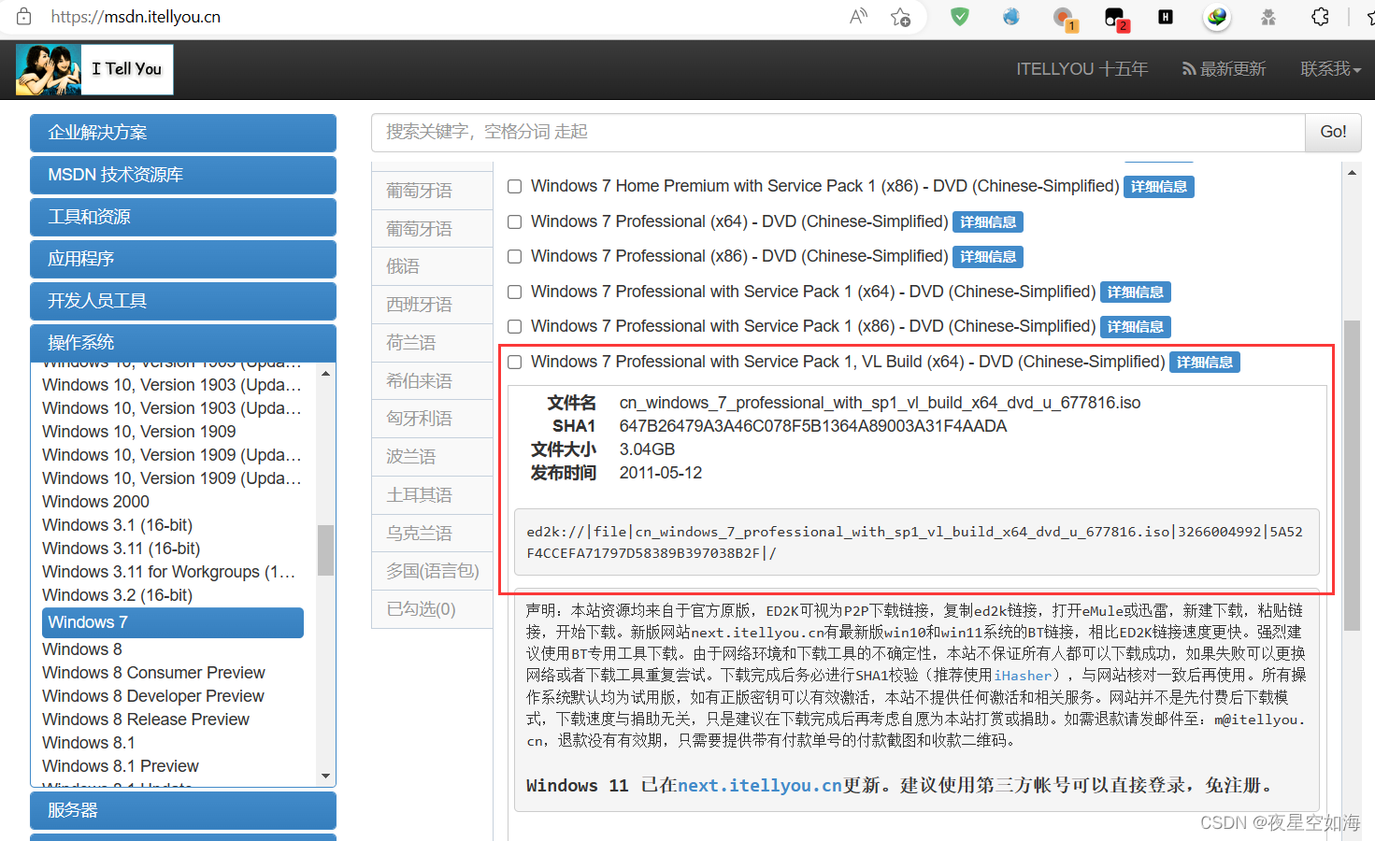Image resolution: width=1375 pixels, height=841 pixels.
Task: Select Windows 2000 in the OS list
Action: pyautogui.click(x=95, y=502)
